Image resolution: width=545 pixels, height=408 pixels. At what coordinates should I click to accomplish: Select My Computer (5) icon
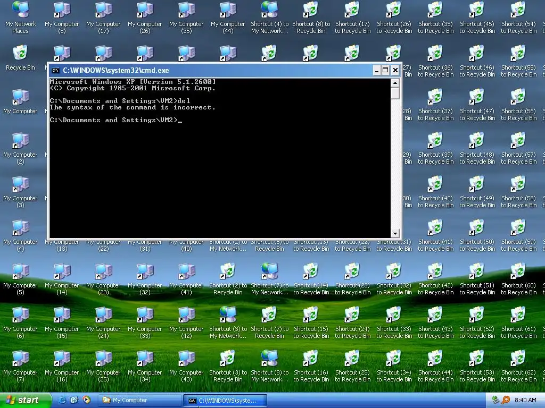coord(21,279)
